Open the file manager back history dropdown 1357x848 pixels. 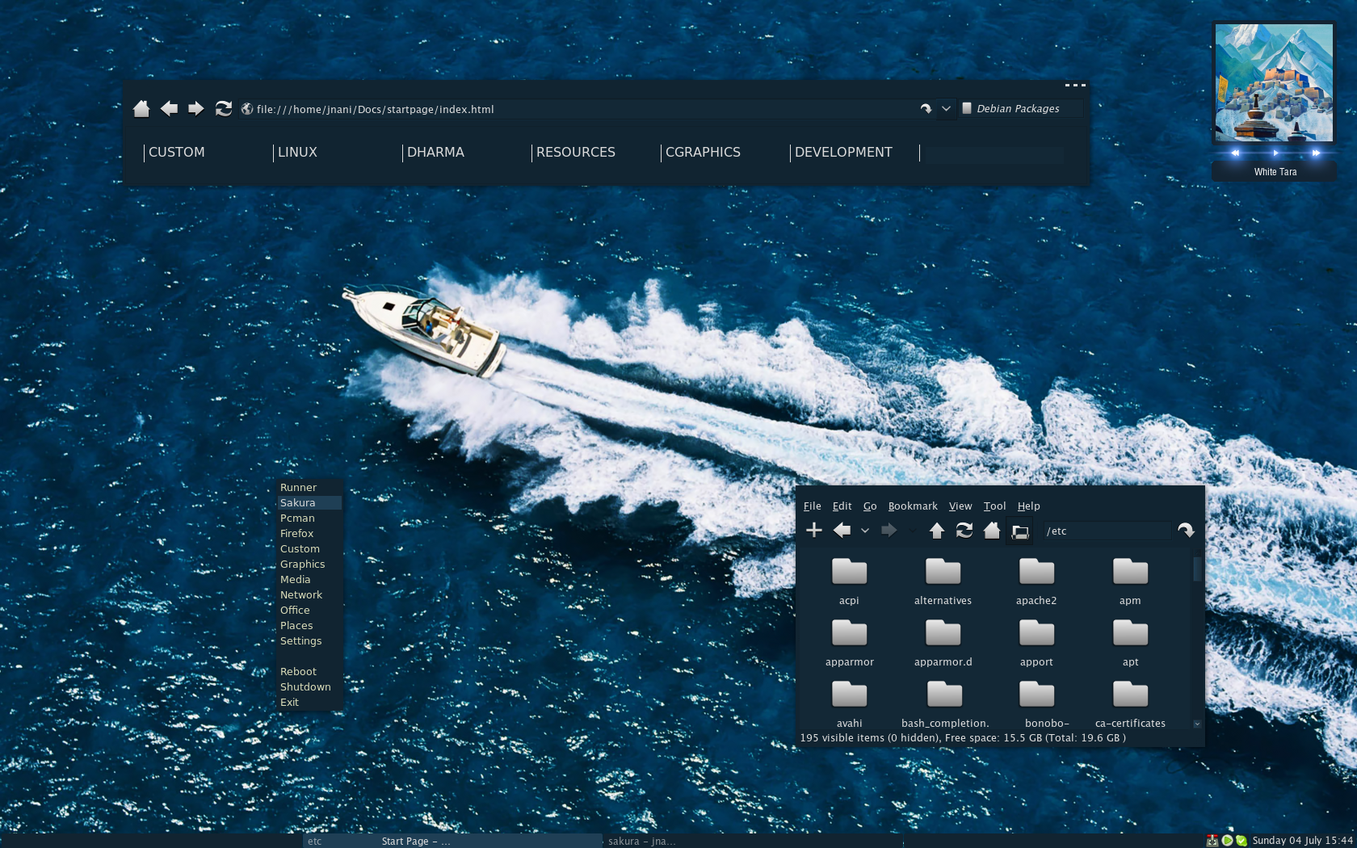(x=865, y=531)
